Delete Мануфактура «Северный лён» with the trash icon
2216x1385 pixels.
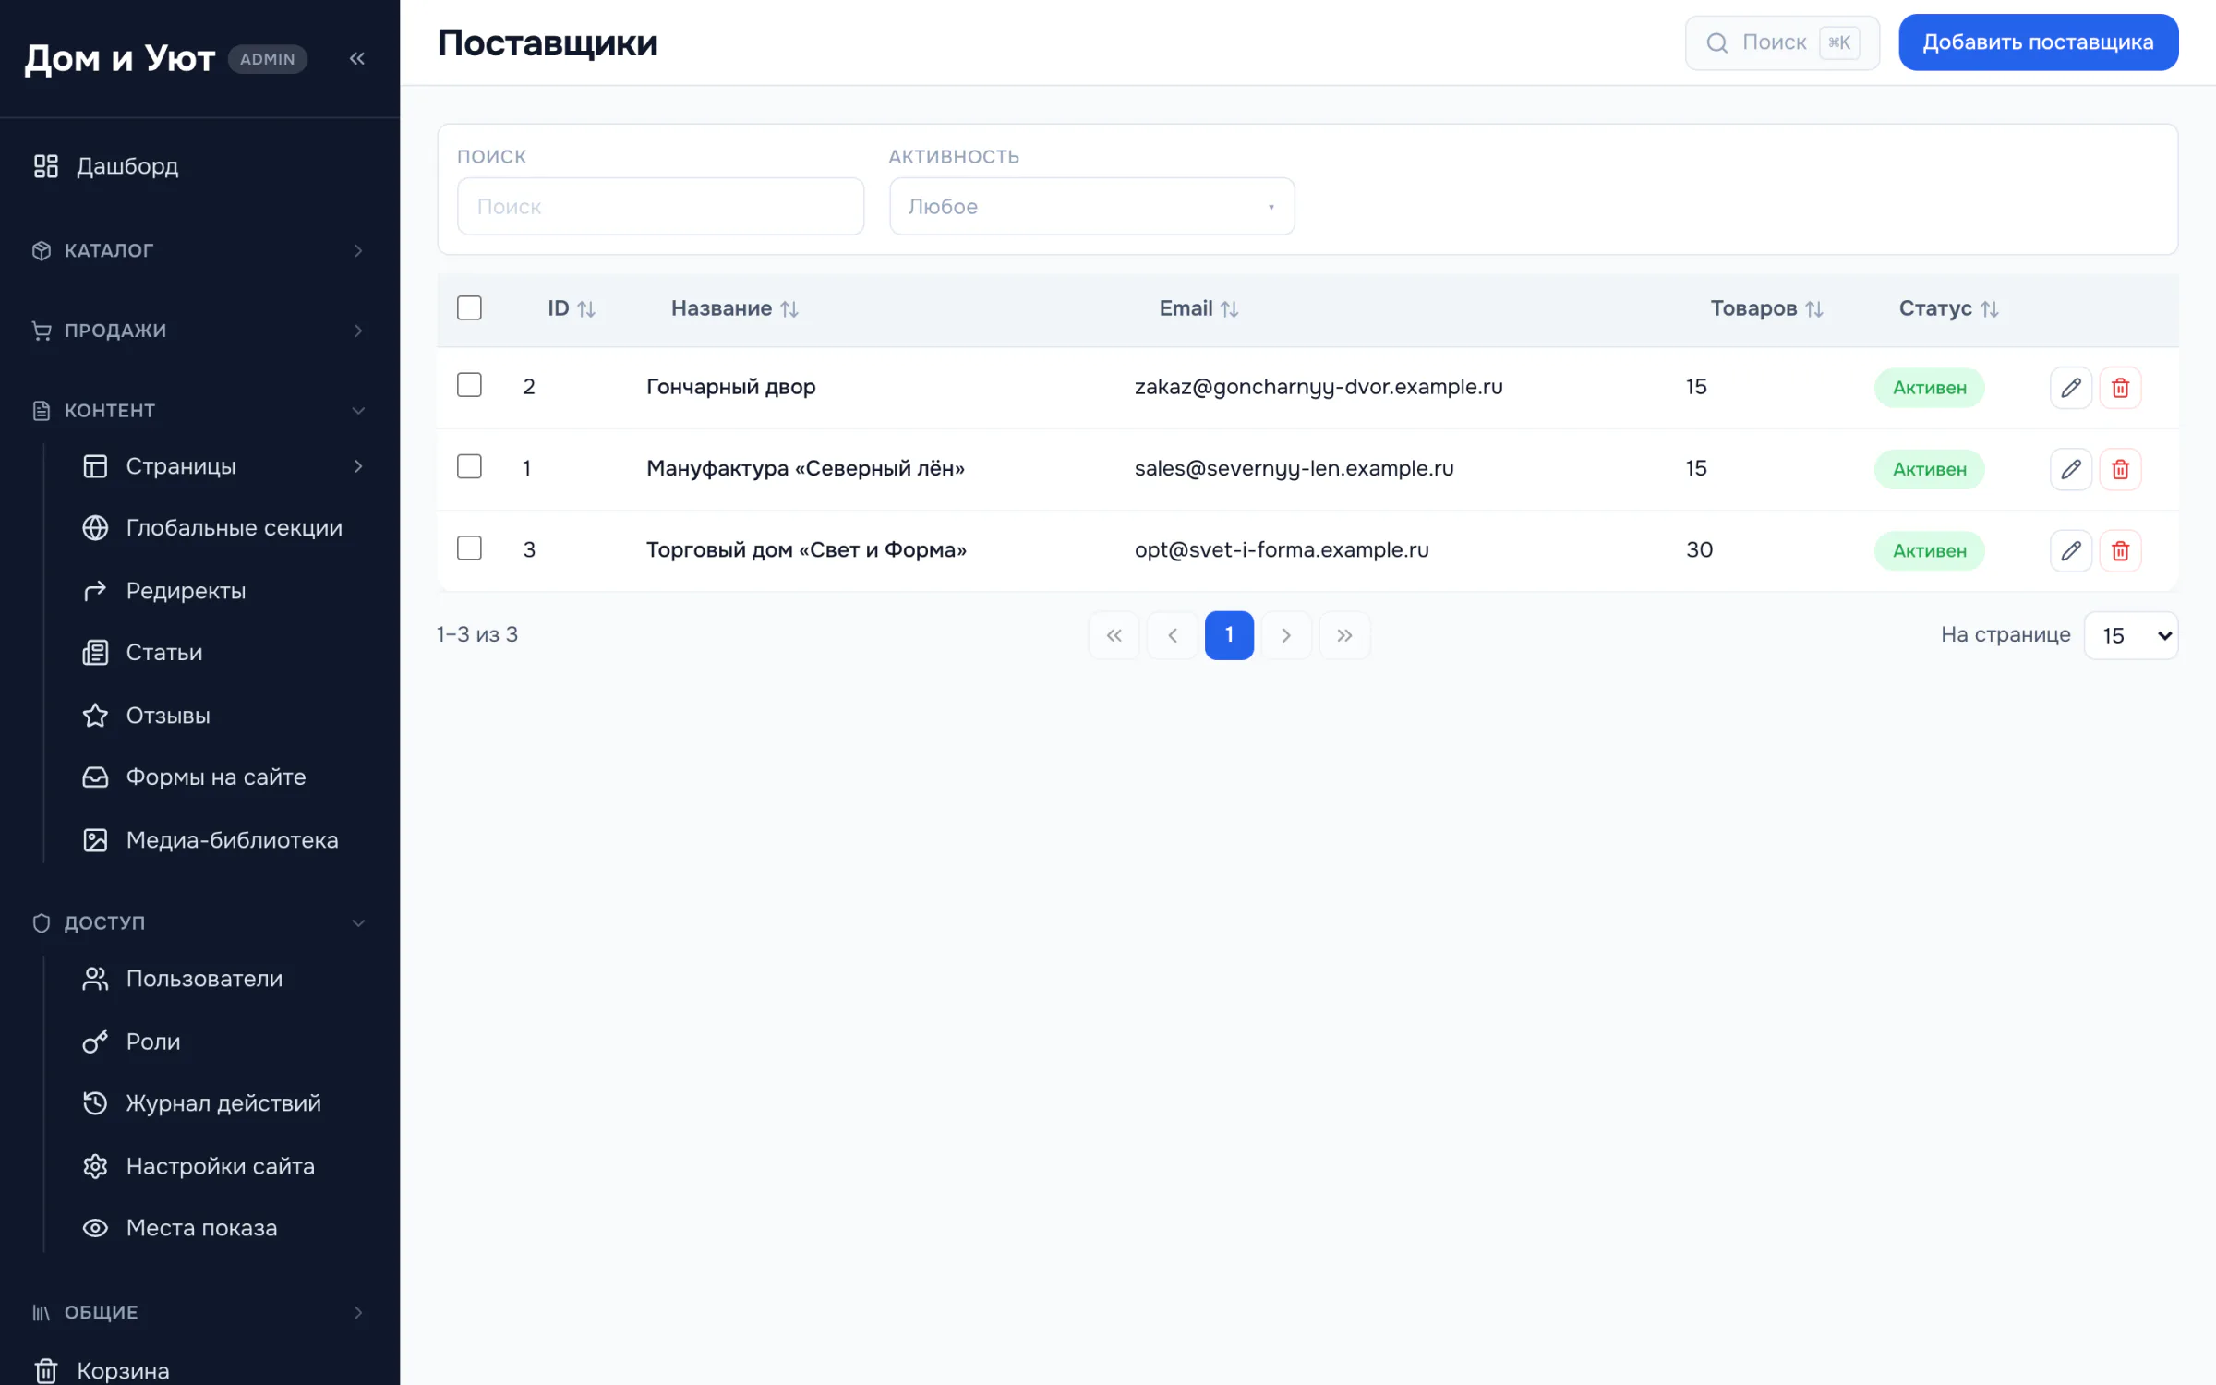click(2121, 469)
